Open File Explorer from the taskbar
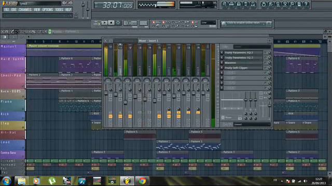The width and height of the screenshot is (332, 186). [21, 181]
